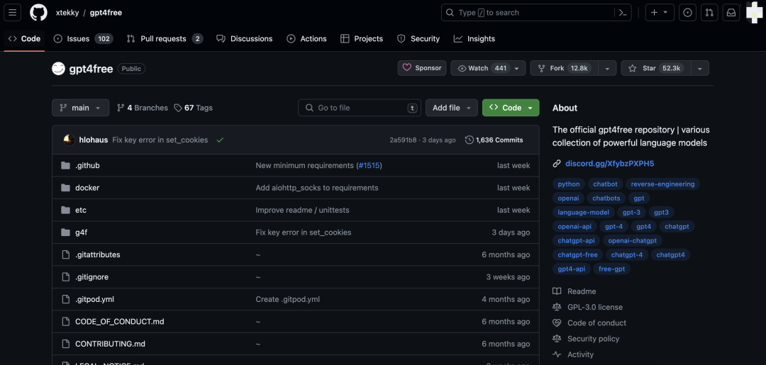Open the Watch notifications dropdown
Viewport: 766px width, 365px height.
pyautogui.click(x=488, y=68)
